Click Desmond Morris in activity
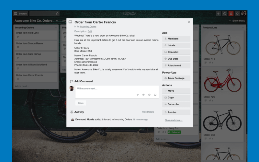This screenshot has height=162, width=259. point(84,119)
